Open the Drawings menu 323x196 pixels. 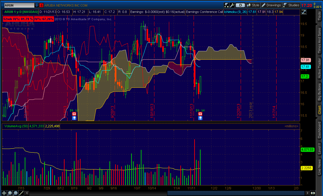coord(271,5)
